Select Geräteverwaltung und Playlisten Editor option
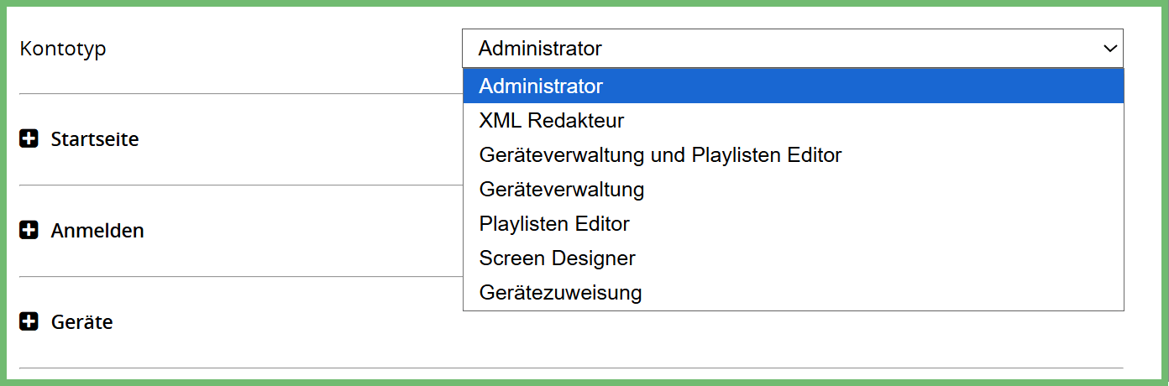The width and height of the screenshot is (1169, 386). point(660,154)
